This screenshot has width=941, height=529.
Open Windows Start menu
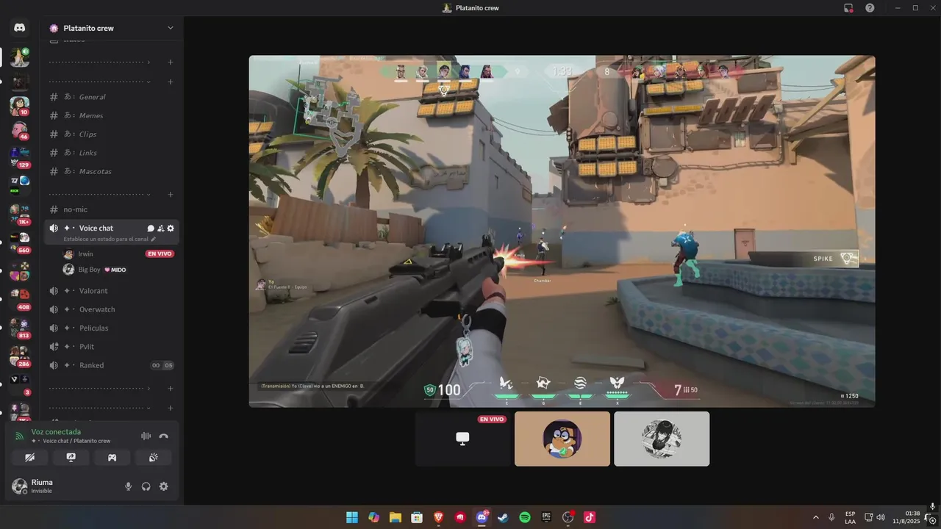tap(352, 517)
